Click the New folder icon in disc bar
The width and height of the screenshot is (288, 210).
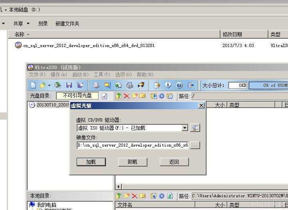tap(135, 96)
